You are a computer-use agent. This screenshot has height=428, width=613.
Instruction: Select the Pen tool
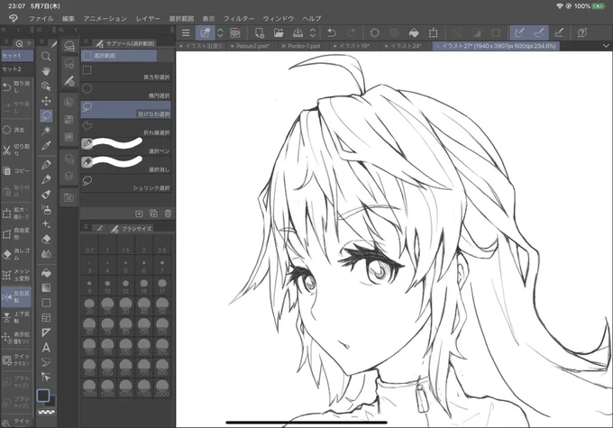click(x=46, y=164)
